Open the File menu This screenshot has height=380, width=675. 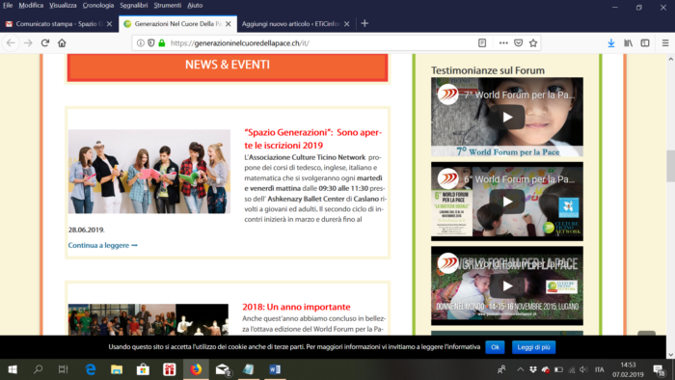point(8,6)
